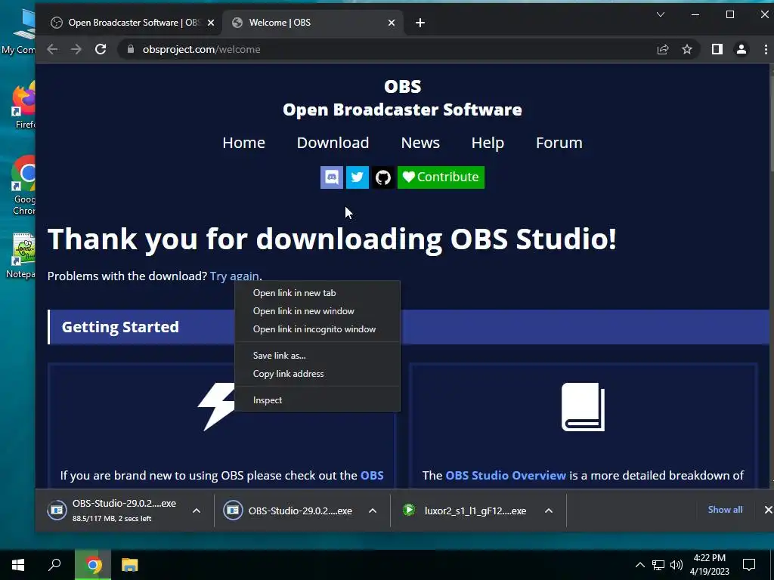Close the Welcome | OBS tab

coord(392,23)
